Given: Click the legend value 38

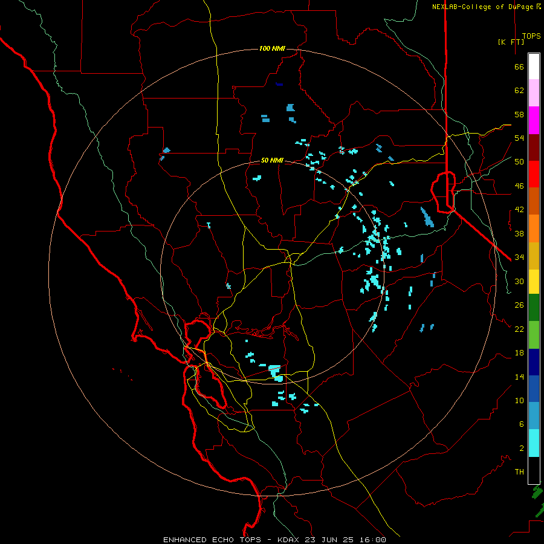Looking at the screenshot, I should coord(519,234).
